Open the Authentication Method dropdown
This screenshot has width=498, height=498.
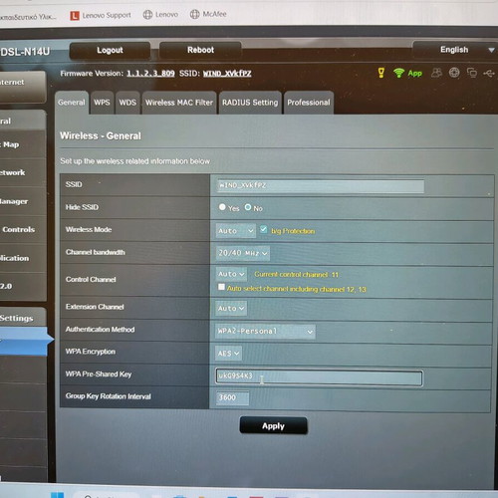point(265,331)
